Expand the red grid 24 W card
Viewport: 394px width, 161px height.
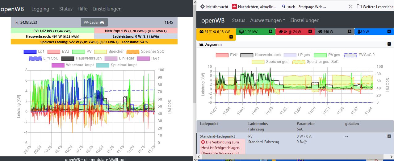(x=310, y=31)
